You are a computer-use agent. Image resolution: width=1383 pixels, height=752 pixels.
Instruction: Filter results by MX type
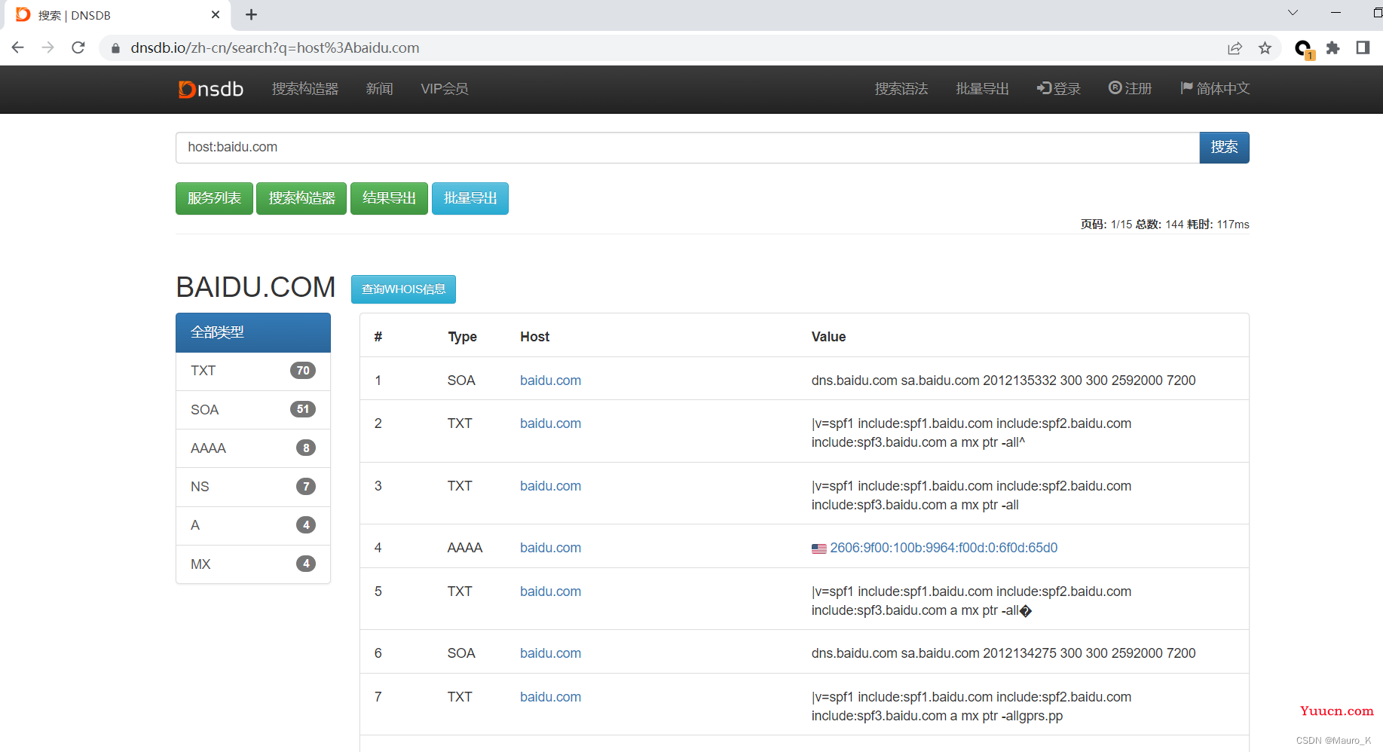[x=253, y=564]
